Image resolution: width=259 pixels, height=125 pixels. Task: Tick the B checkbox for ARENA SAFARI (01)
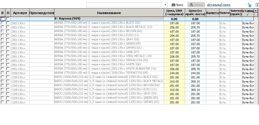coord(2,48)
